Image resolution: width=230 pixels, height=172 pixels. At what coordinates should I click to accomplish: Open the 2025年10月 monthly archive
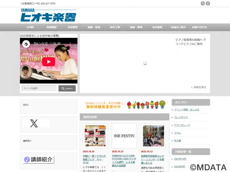(180, 159)
